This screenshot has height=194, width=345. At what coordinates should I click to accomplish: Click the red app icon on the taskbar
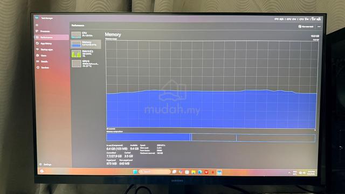coord(206,172)
